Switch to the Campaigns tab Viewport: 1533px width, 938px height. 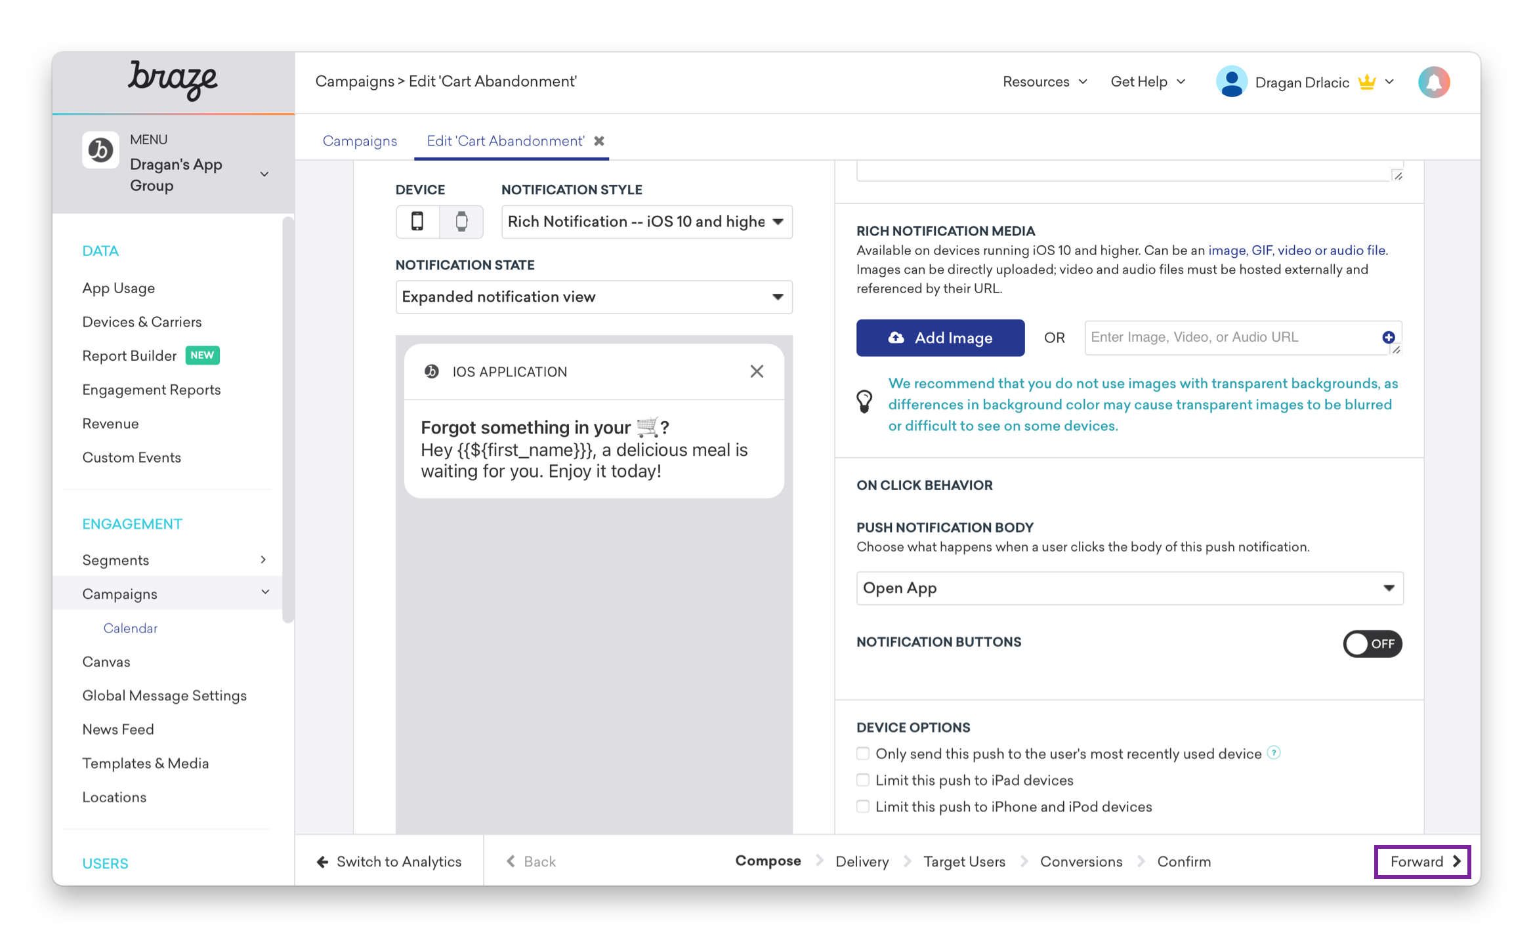click(360, 141)
